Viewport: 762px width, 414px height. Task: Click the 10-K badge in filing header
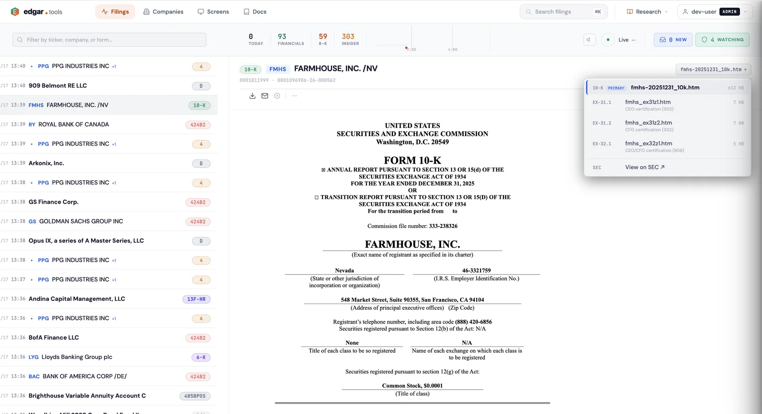pyautogui.click(x=251, y=69)
